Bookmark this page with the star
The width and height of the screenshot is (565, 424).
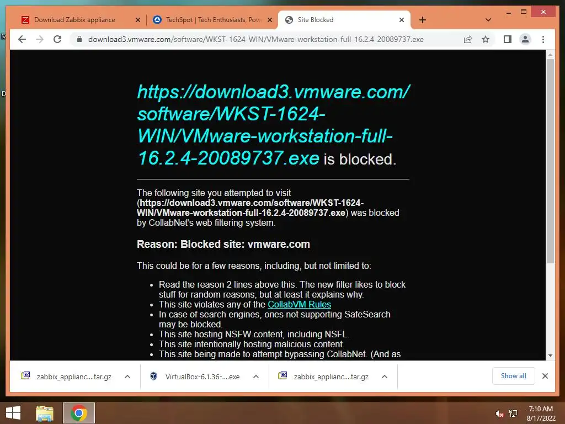[x=486, y=39]
